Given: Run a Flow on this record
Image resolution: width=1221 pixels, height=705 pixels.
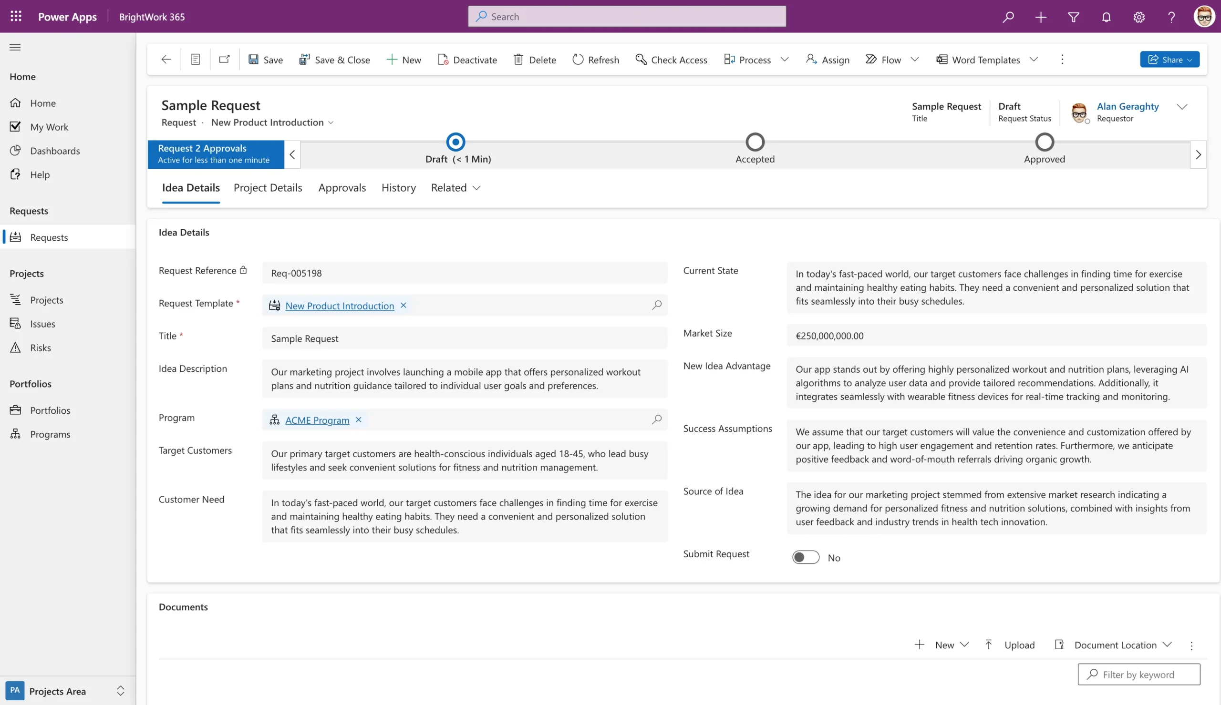Looking at the screenshot, I should [884, 59].
